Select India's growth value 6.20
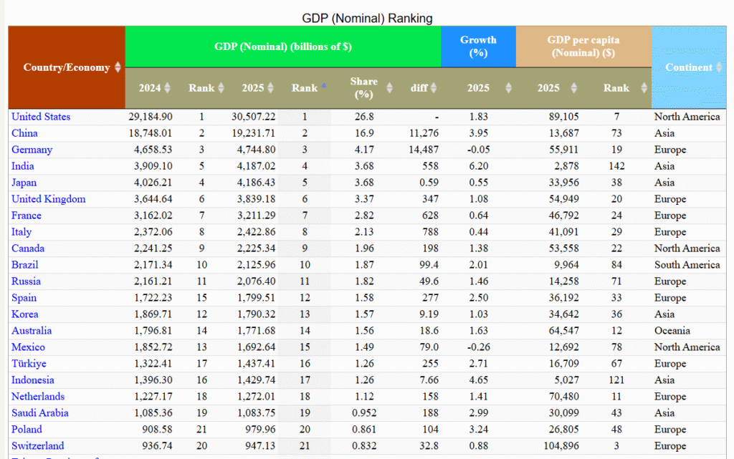 pyautogui.click(x=478, y=166)
